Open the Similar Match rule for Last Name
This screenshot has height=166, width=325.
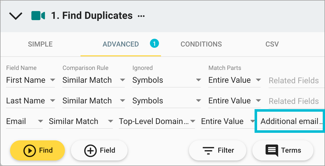(123, 101)
